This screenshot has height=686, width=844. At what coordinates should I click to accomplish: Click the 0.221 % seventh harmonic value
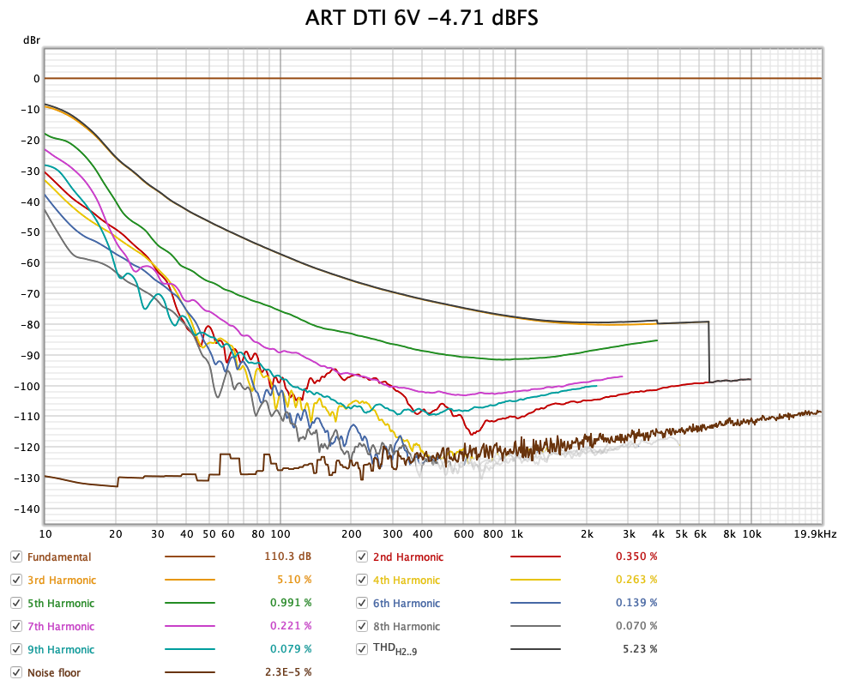[291, 626]
